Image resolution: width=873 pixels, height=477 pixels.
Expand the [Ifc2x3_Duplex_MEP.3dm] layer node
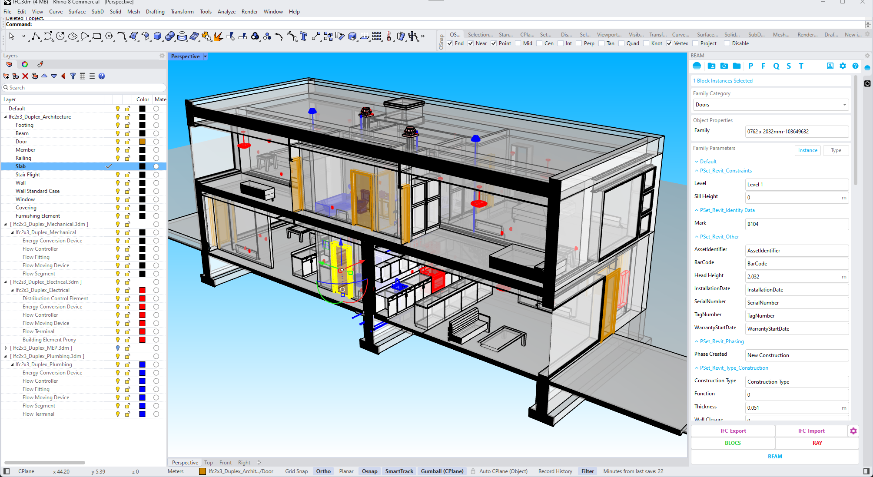(5, 348)
